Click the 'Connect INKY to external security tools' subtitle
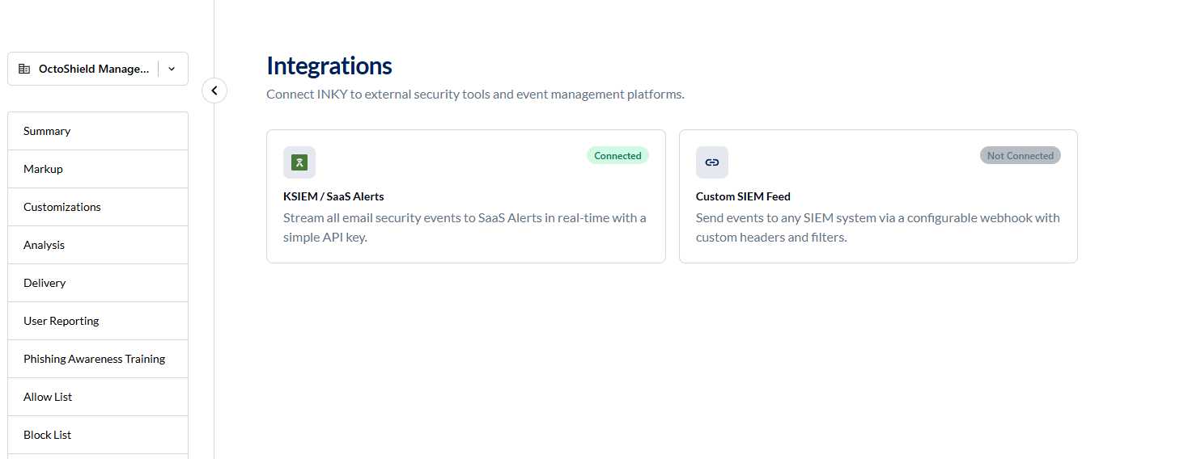Screen dimensions: 1184x459 (475, 95)
